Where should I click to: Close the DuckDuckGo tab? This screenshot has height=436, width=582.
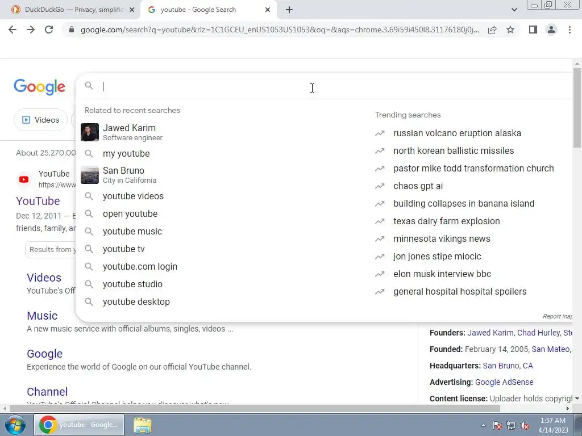click(131, 10)
